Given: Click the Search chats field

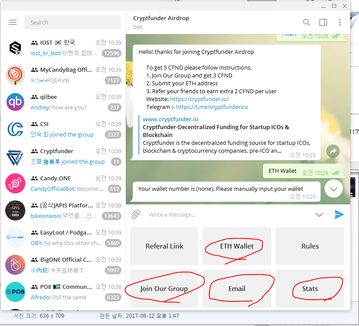Looking at the screenshot, I should 72,22.
